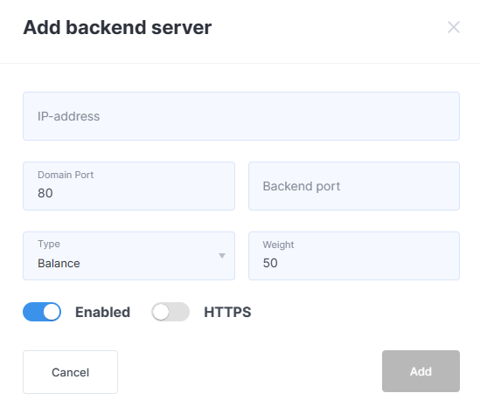Click the Type field label
This screenshot has width=494, height=407.
(49, 245)
